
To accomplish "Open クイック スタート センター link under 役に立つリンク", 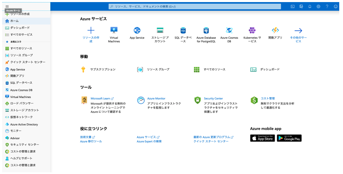I will coord(211,141).
